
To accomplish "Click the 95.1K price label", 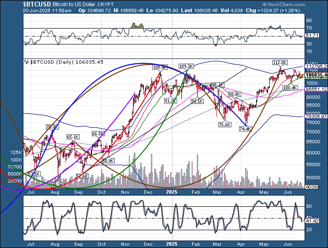I will tap(218, 85).
